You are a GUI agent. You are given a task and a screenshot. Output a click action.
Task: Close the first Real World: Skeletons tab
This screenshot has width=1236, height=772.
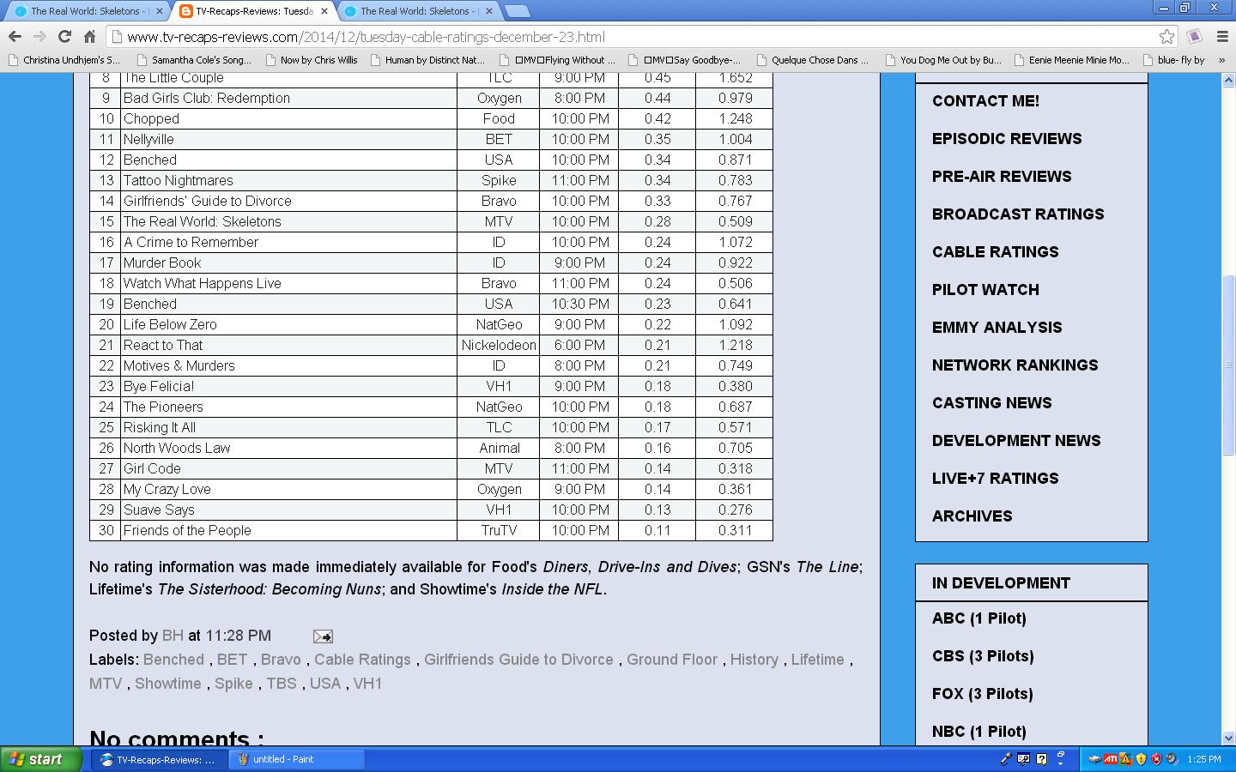160,11
